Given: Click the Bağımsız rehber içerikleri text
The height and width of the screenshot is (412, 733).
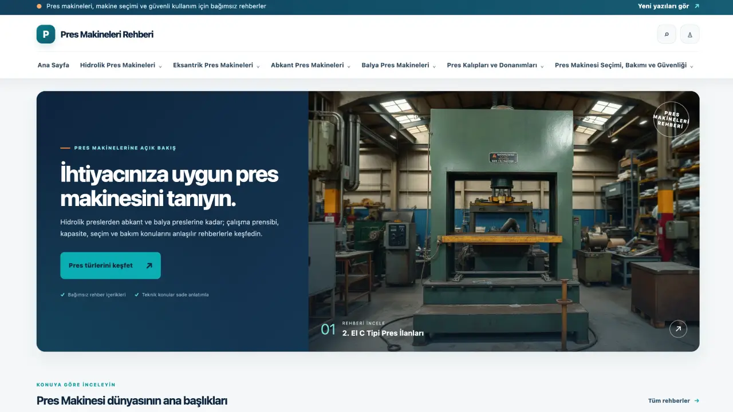Looking at the screenshot, I should tap(96, 295).
